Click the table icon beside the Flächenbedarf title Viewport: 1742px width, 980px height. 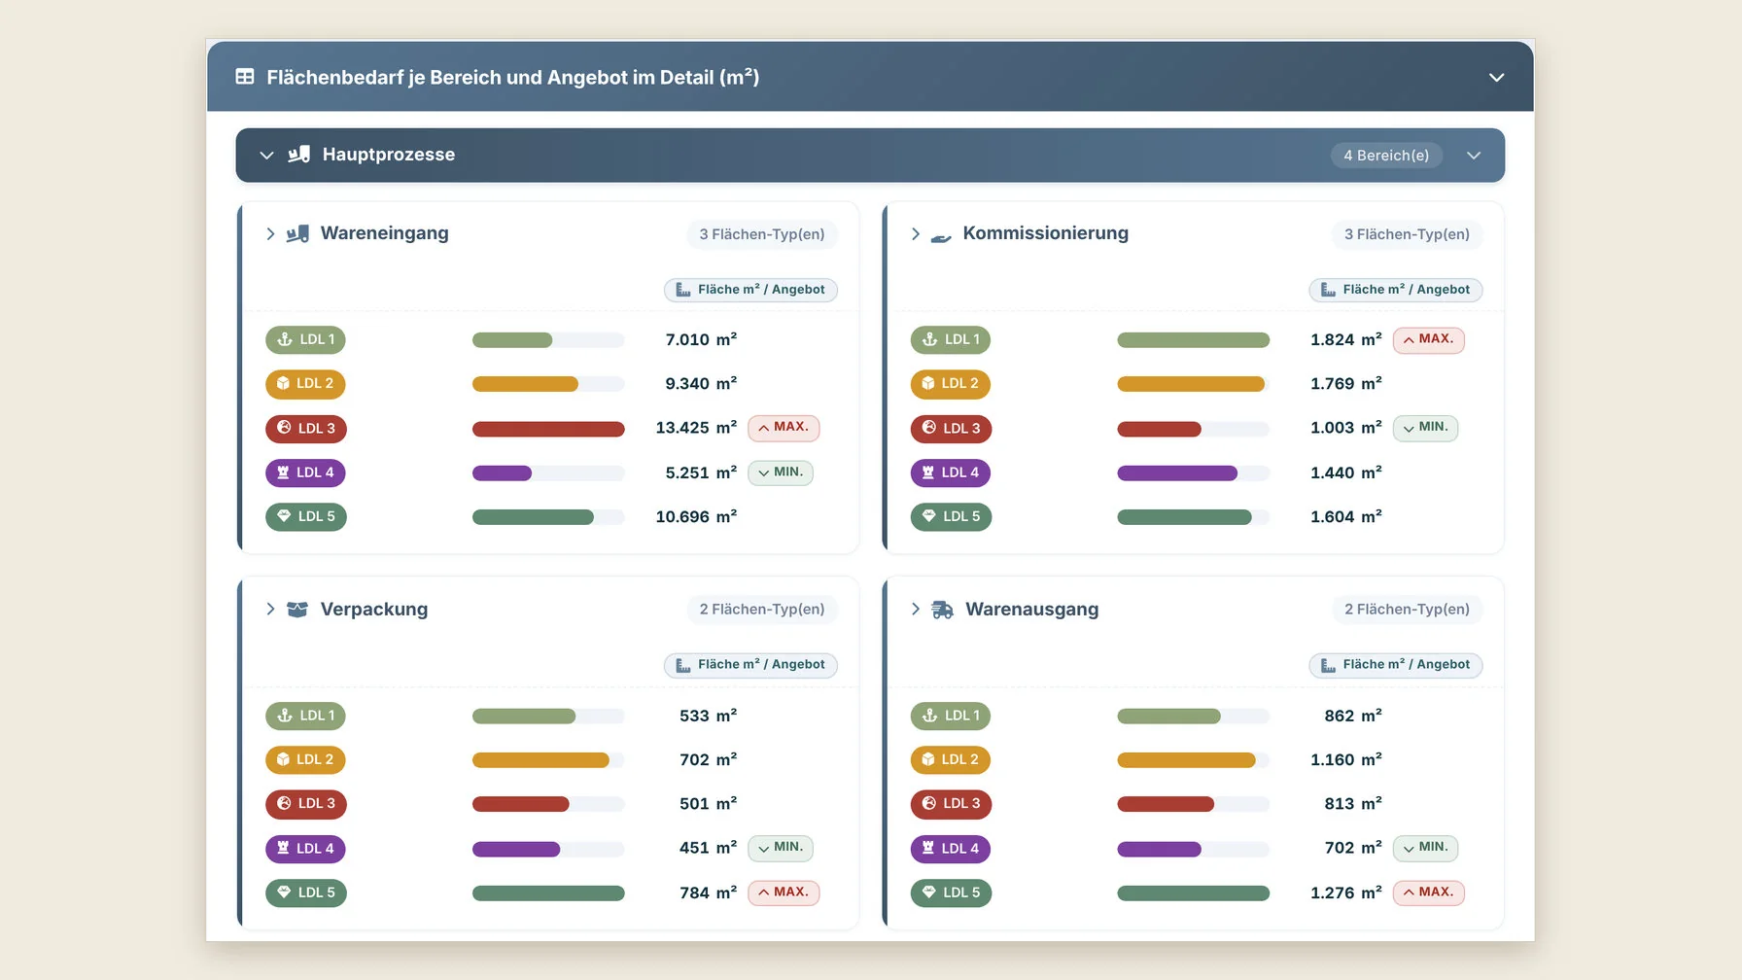[245, 77]
